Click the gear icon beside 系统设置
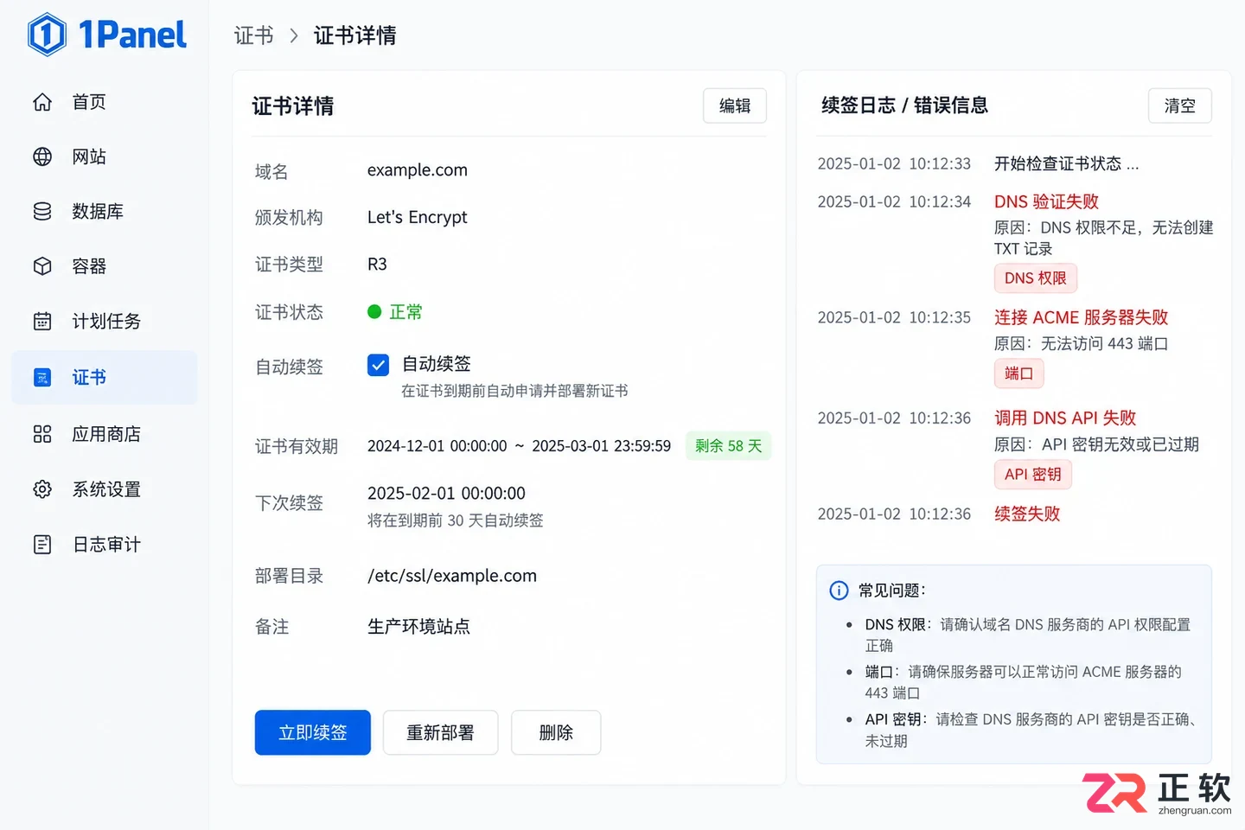 pyautogui.click(x=42, y=488)
